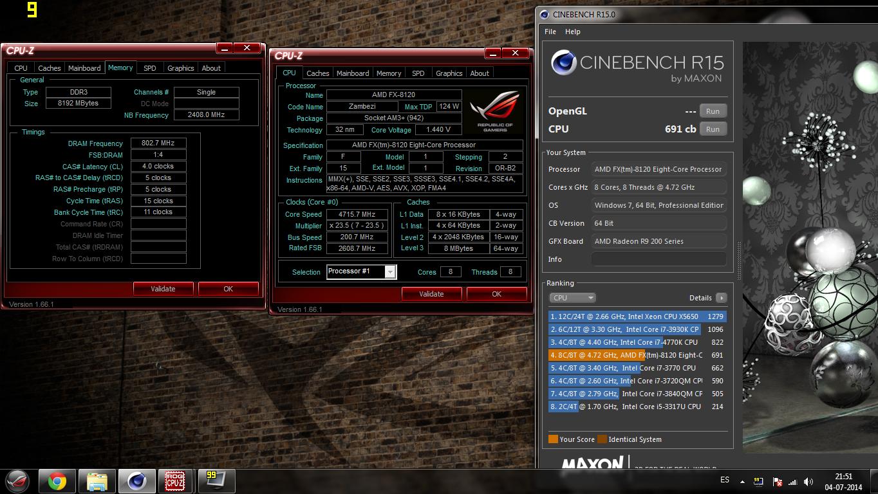Open the File menu in Cinebench
The height and width of the screenshot is (494, 878).
550,32
